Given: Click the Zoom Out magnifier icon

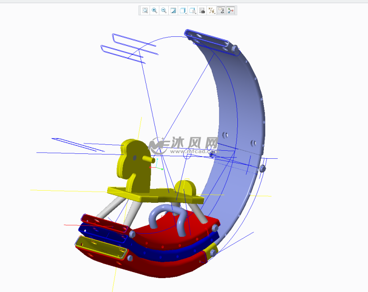Looking at the screenshot, I should [x=164, y=10].
